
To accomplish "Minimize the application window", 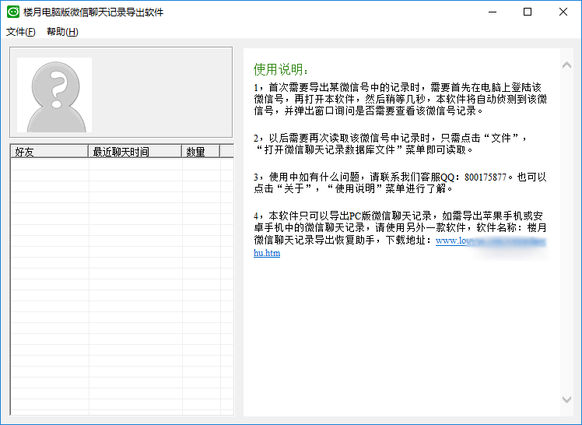I will pos(492,12).
